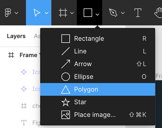
Task: Choose Star from the shape menu
Action: tap(80, 102)
